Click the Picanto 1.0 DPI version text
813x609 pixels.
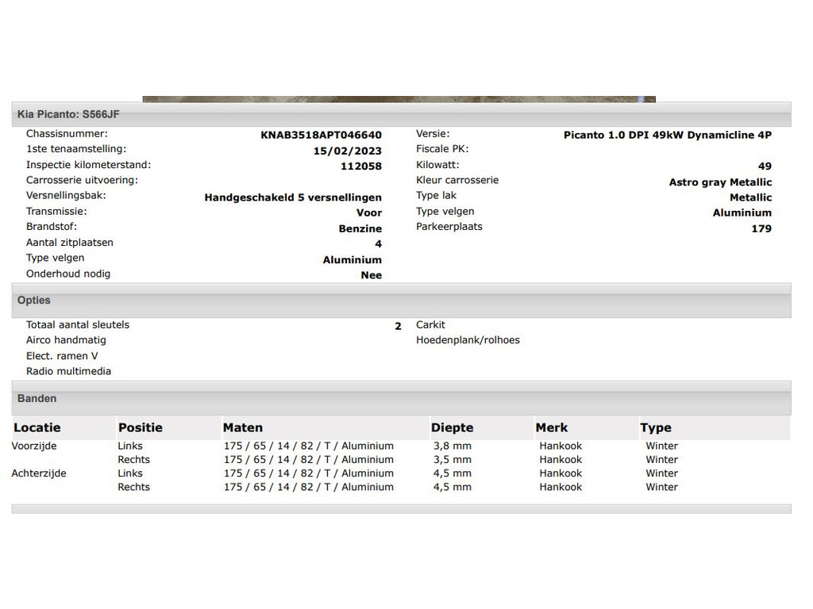tap(667, 136)
